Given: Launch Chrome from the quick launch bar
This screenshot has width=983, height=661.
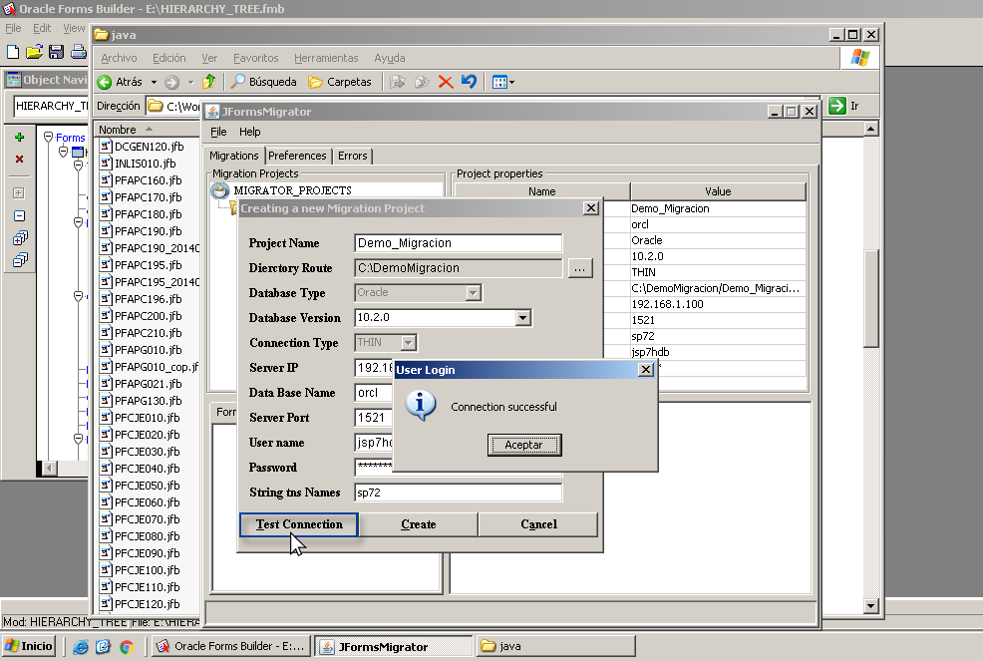Looking at the screenshot, I should coord(127,647).
